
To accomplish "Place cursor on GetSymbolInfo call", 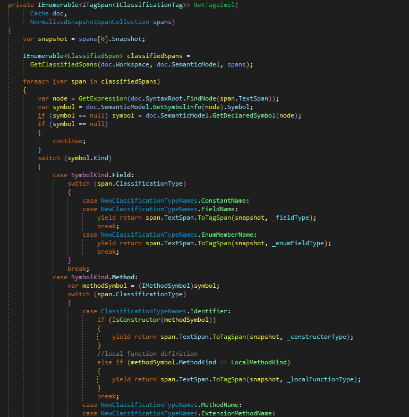I will pos(161,107).
